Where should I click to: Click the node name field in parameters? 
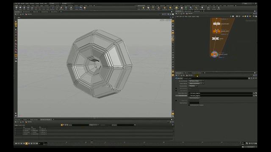(216, 78)
